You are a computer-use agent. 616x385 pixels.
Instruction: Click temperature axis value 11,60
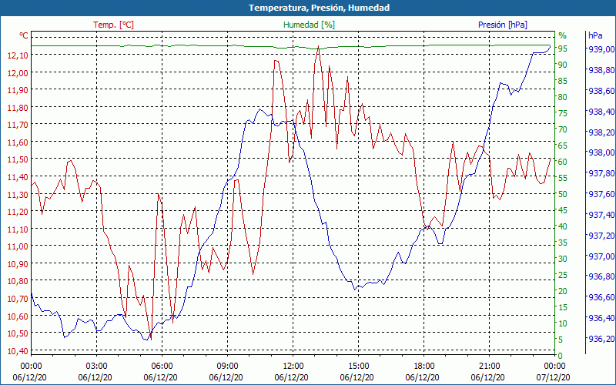pyautogui.click(x=18, y=142)
